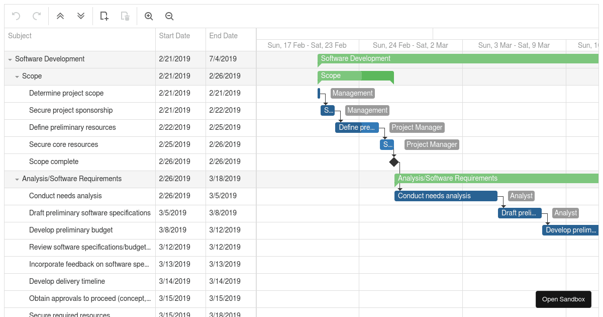Collapse the Software Development tree node
603x317 pixels.
click(x=10, y=59)
